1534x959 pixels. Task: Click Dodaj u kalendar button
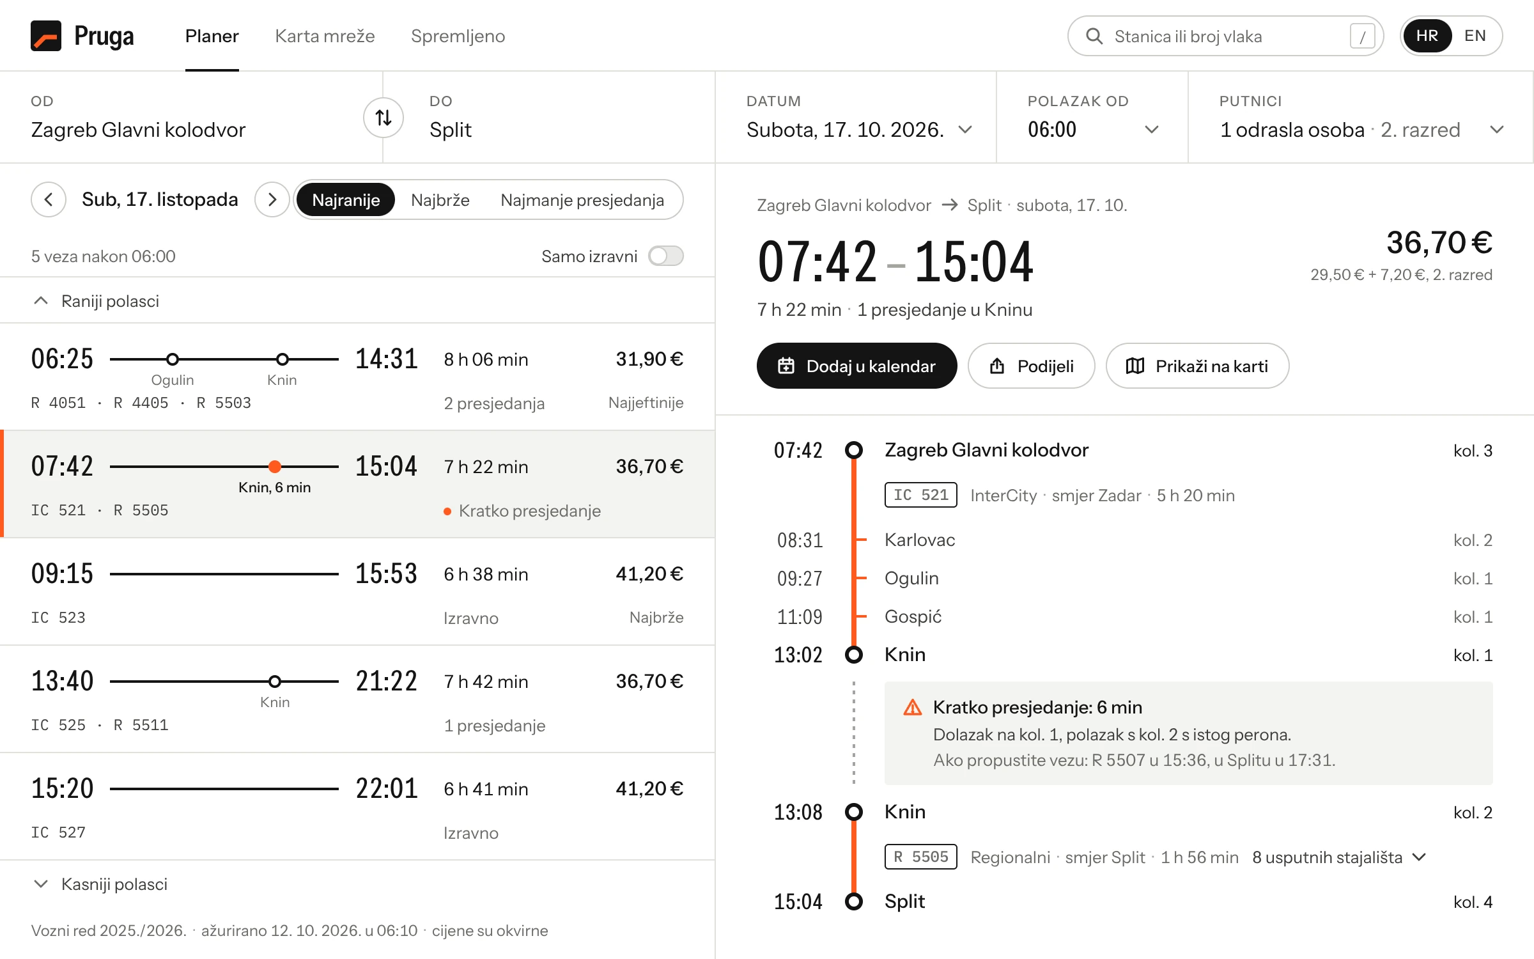pos(856,366)
